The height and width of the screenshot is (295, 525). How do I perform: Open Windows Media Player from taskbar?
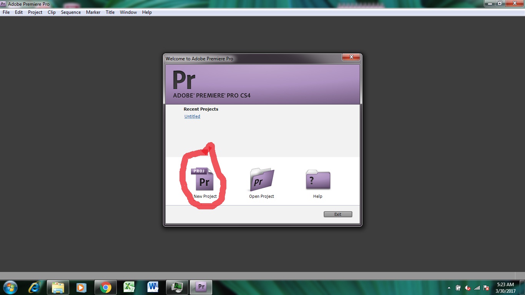[x=81, y=287]
